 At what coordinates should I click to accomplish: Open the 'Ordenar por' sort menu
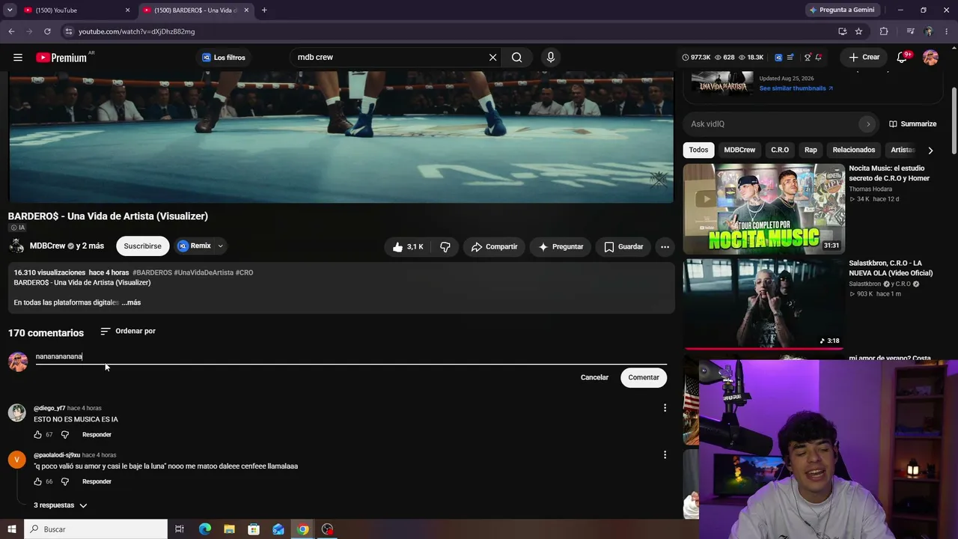128,331
